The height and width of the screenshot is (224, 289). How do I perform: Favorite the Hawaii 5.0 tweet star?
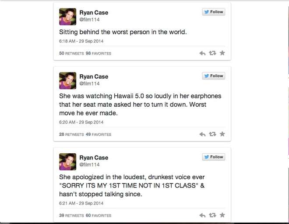click(222, 134)
